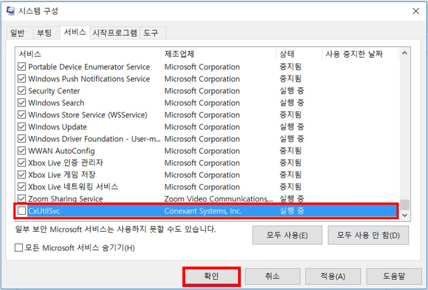This screenshot has width=428, height=290.
Task: Click the 취소 button
Action: tap(272, 276)
